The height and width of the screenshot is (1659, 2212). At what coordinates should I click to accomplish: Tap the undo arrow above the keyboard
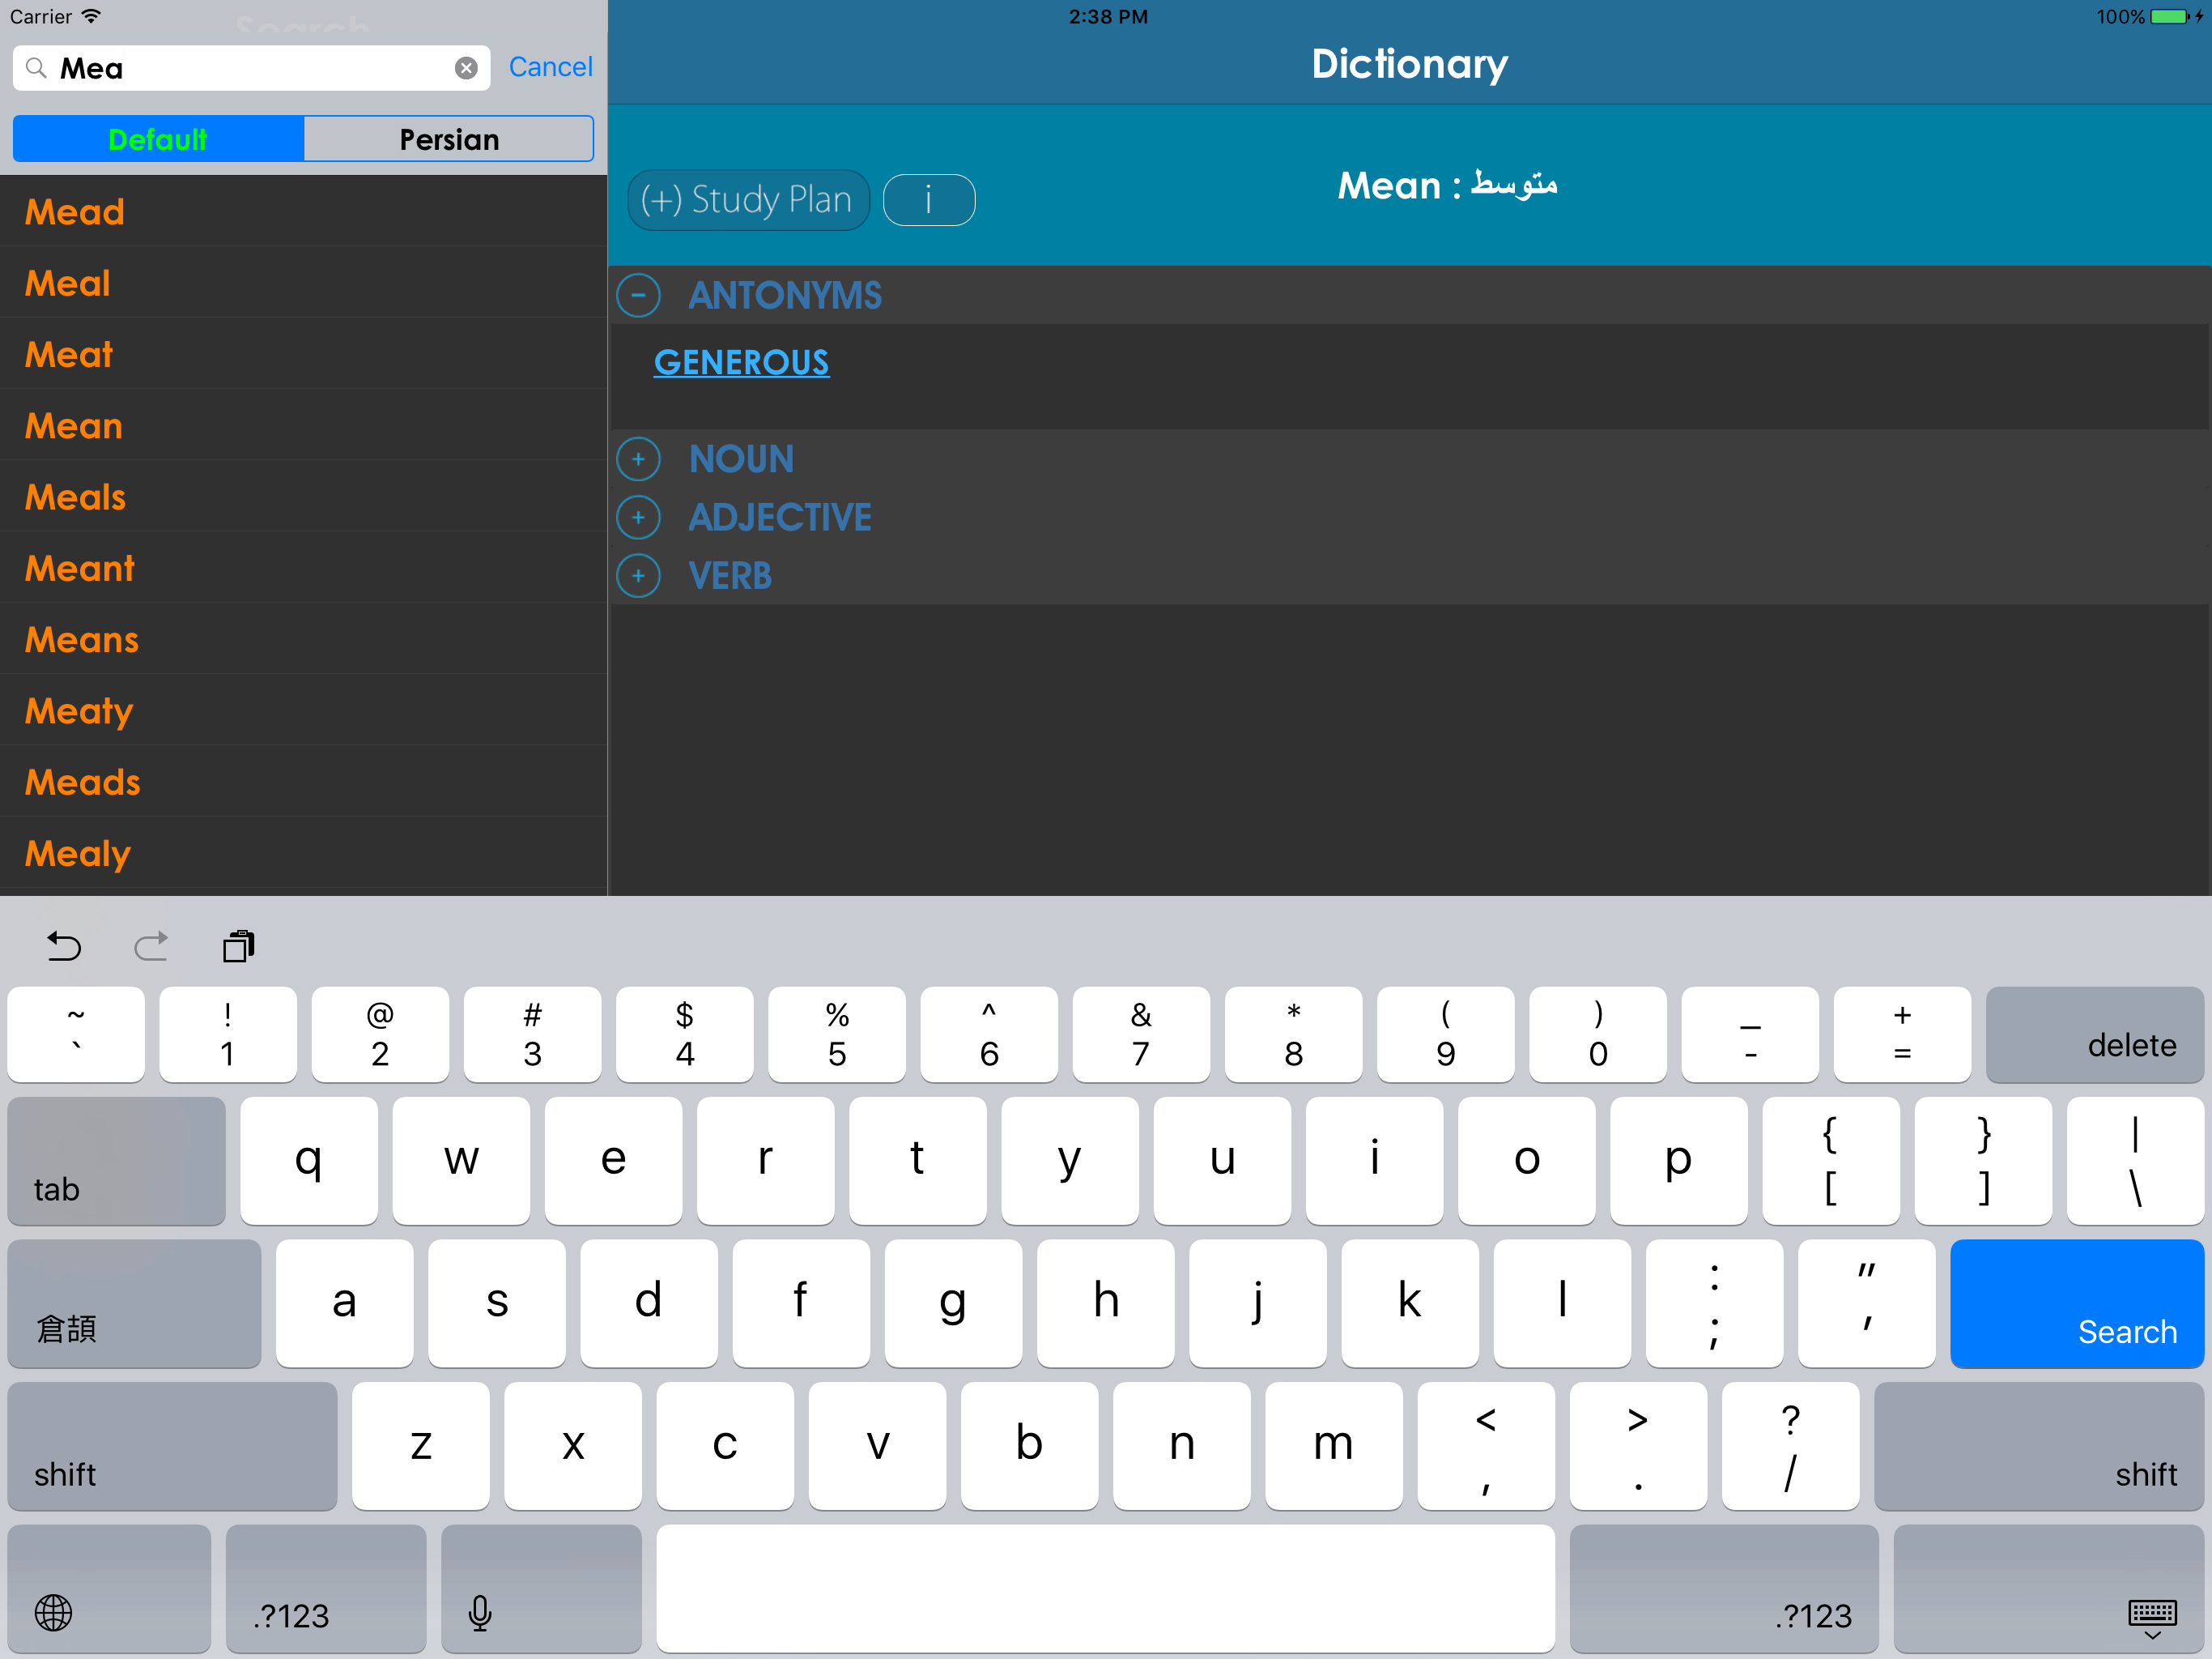tap(64, 945)
